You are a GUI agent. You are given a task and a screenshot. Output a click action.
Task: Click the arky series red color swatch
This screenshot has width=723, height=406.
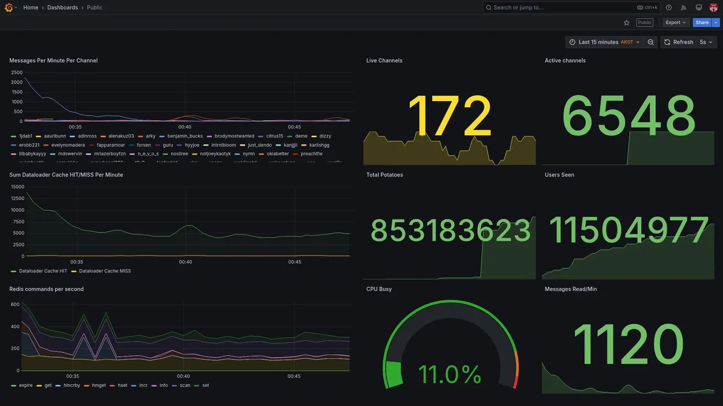pos(141,136)
